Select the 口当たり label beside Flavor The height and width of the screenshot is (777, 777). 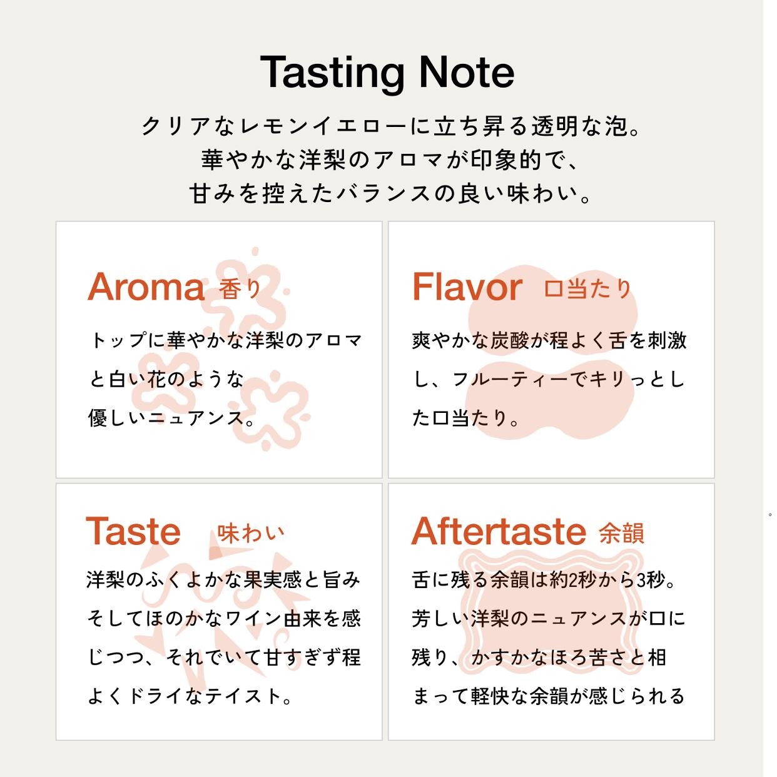point(587,288)
